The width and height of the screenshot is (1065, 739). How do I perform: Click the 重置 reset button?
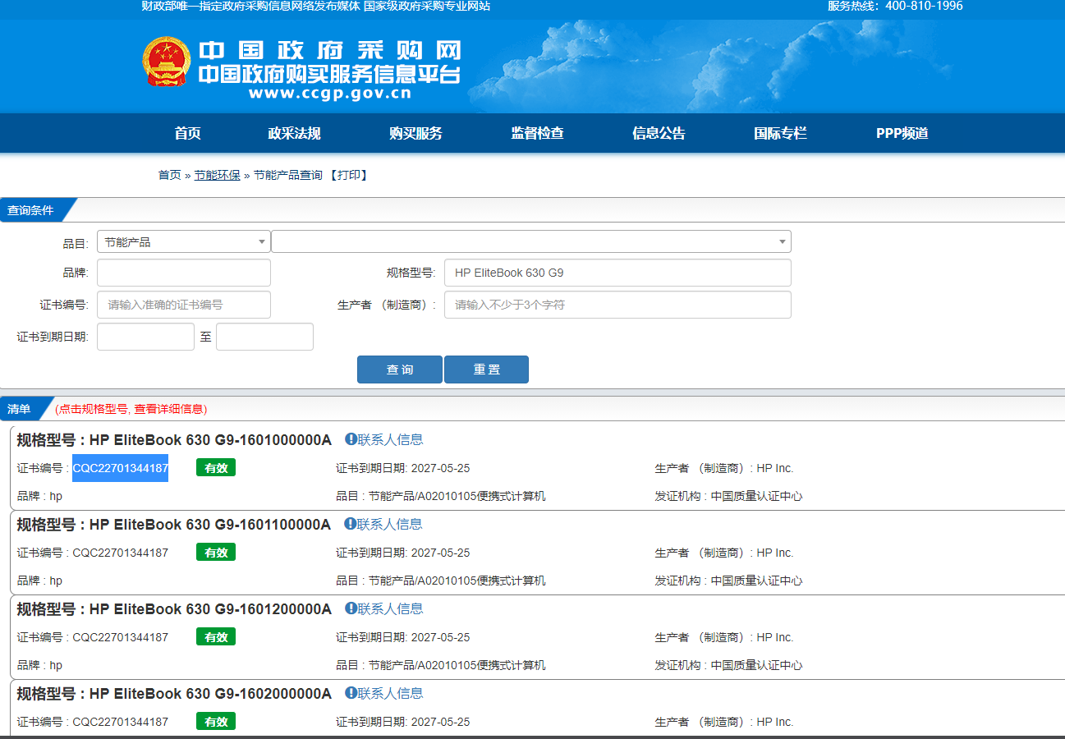click(x=486, y=369)
